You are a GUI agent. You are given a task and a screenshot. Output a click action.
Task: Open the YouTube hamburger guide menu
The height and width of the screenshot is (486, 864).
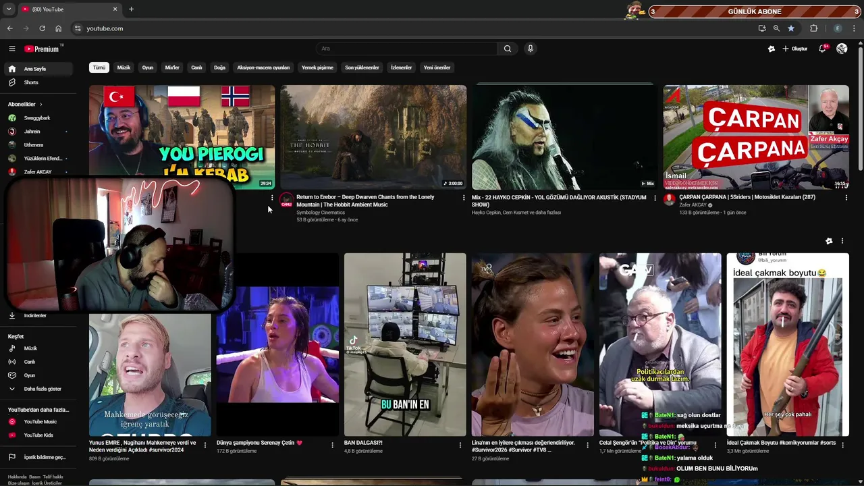coord(11,49)
